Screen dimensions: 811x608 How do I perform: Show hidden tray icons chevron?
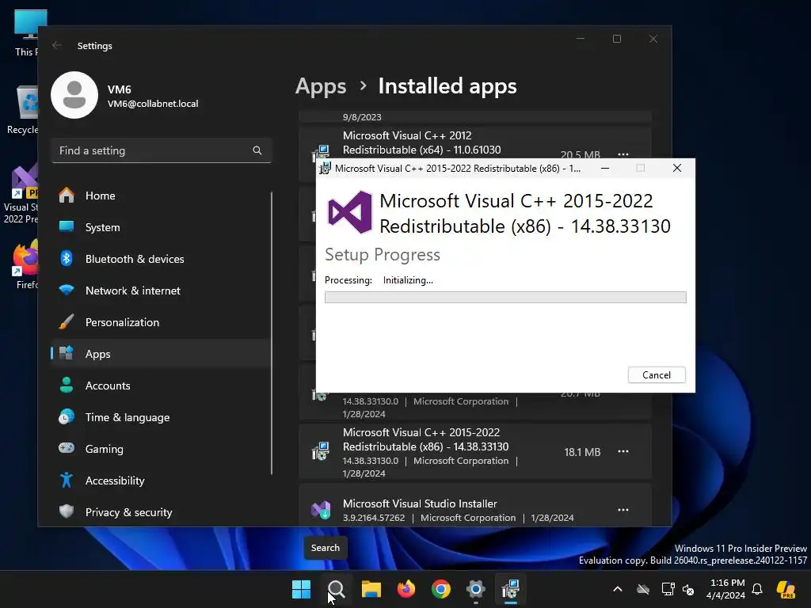618,589
